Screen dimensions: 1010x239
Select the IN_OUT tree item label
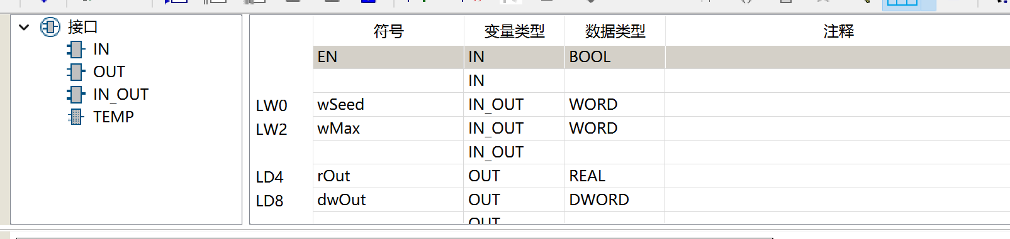click(121, 95)
